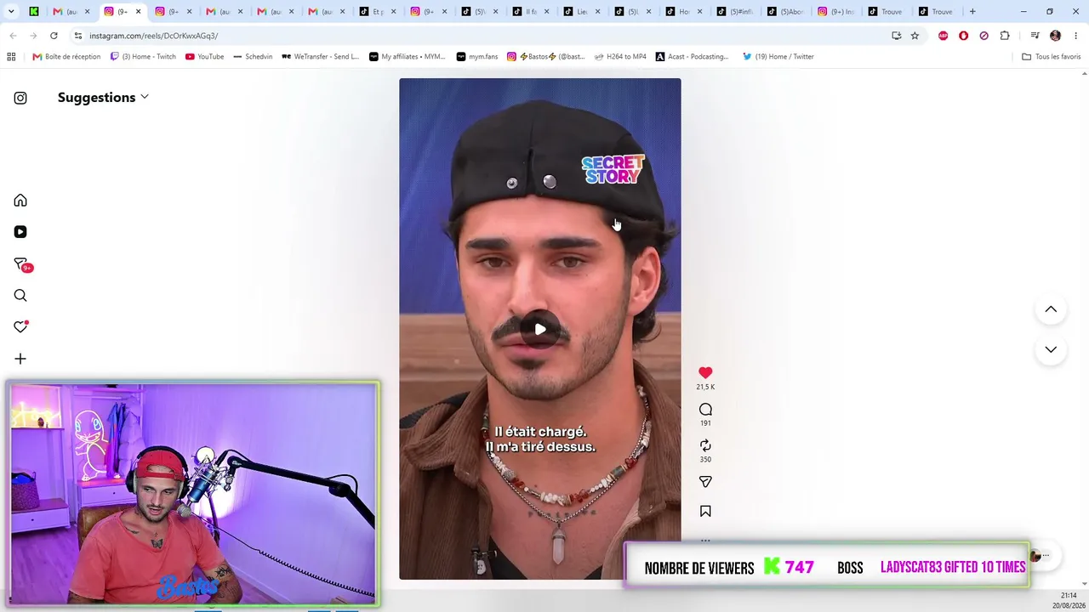Image resolution: width=1089 pixels, height=612 pixels.
Task: Open Instagram home via logo icon
Action: [x=20, y=98]
